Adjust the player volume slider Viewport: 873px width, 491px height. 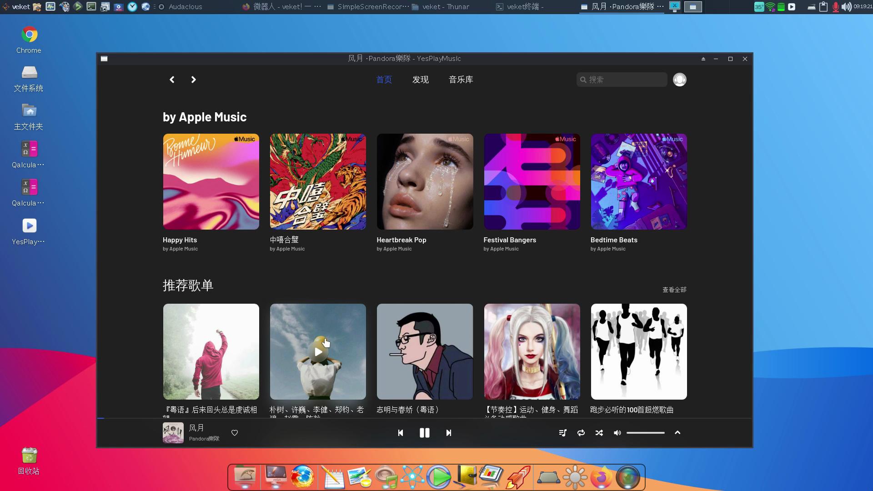coord(646,433)
